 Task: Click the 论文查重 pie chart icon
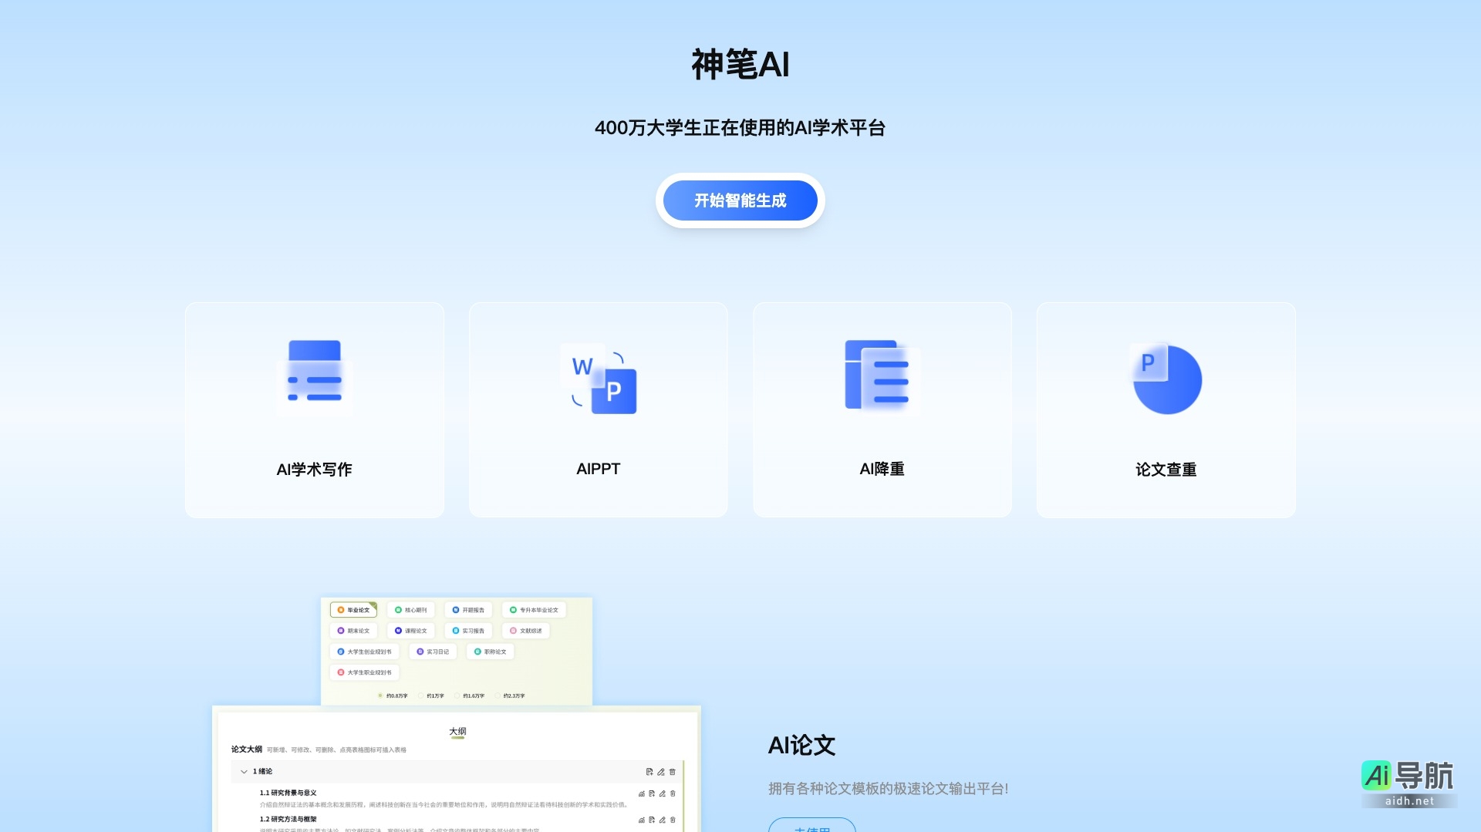click(1166, 379)
